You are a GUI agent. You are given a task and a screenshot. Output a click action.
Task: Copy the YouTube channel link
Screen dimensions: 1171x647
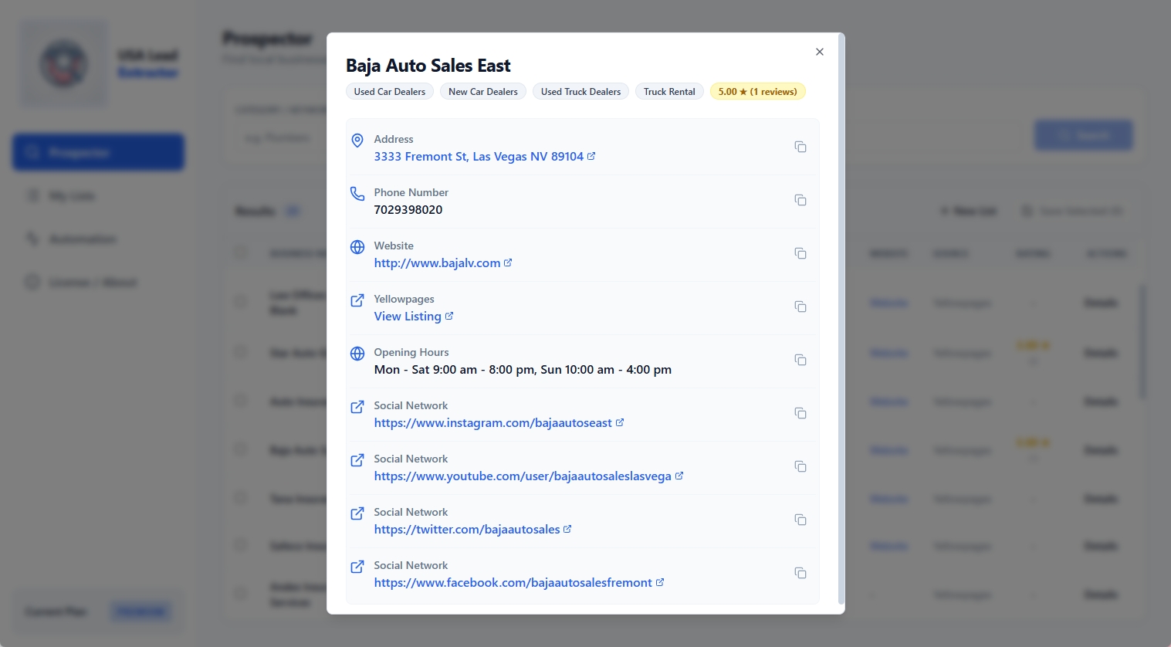tap(800, 466)
